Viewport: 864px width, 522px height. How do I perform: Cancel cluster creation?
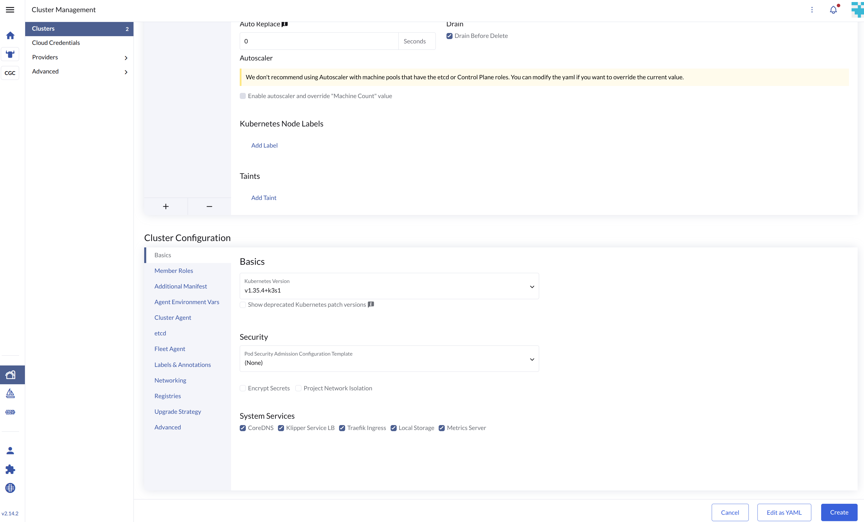pyautogui.click(x=730, y=512)
